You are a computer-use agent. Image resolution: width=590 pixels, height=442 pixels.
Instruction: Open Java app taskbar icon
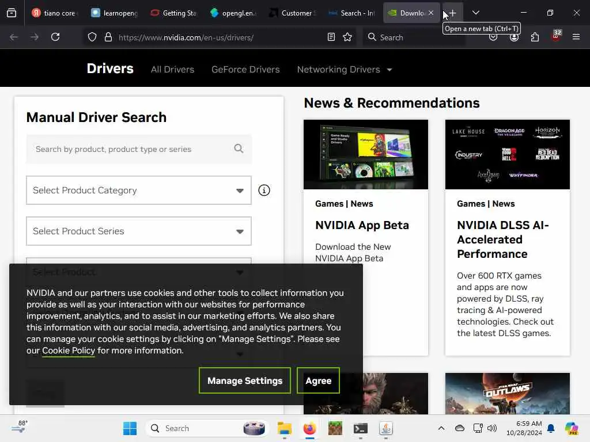tap(385, 428)
